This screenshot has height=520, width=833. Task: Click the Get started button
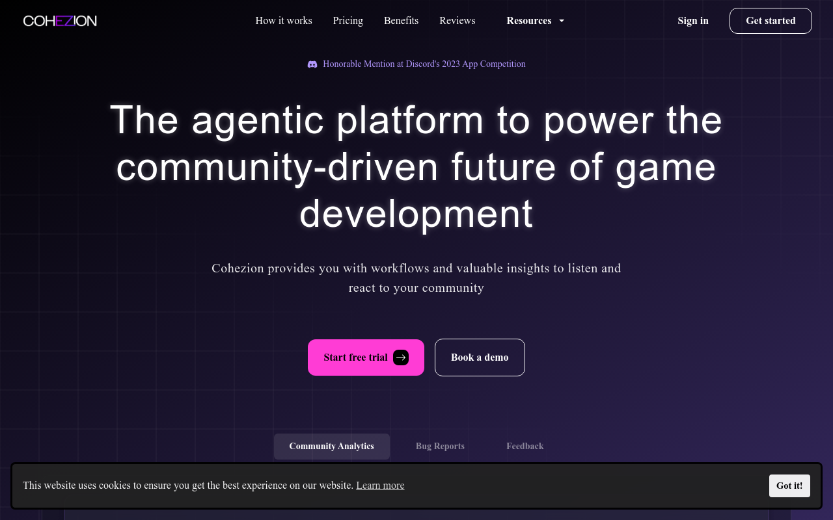click(x=771, y=21)
